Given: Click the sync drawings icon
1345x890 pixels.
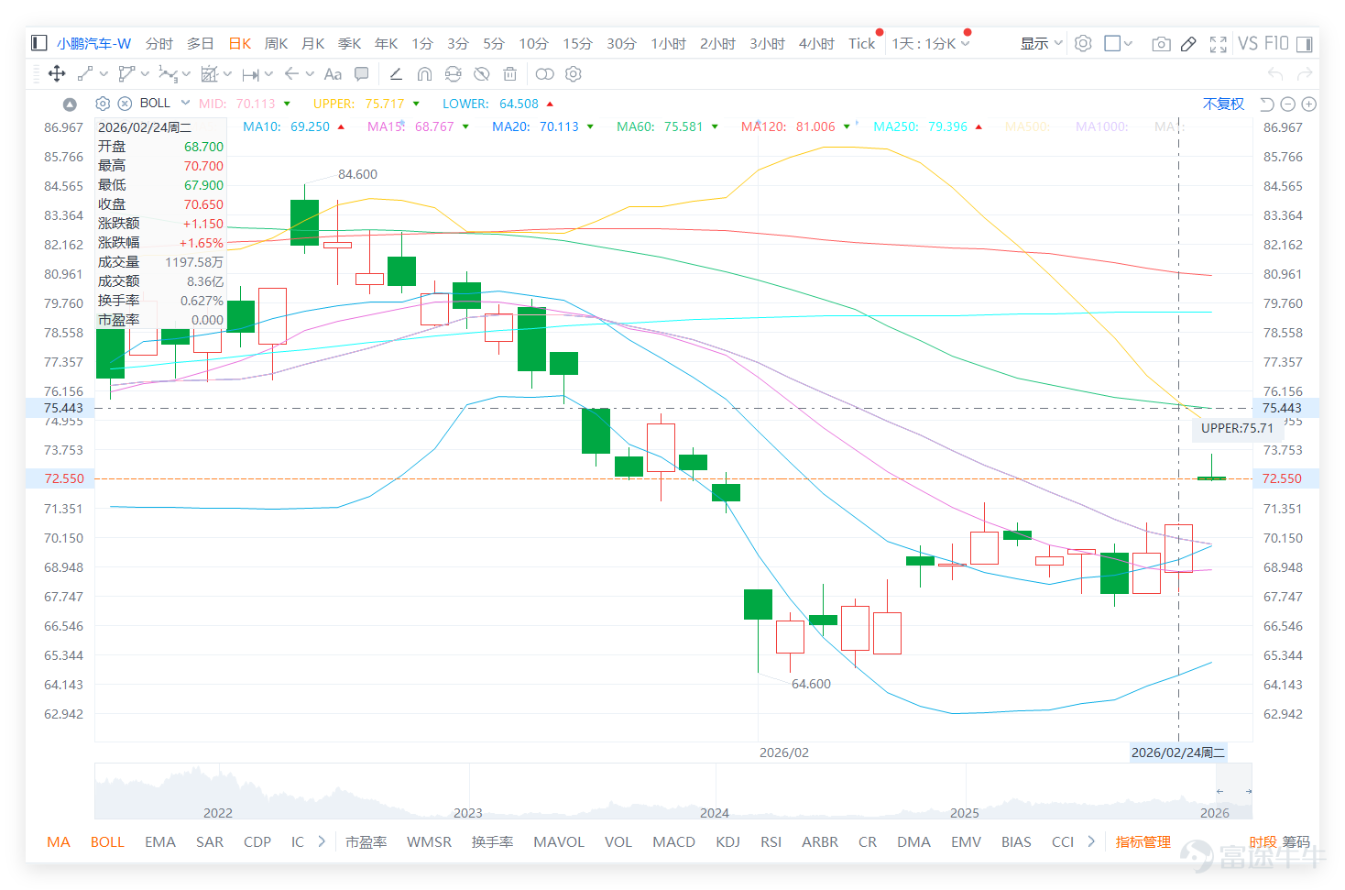Looking at the screenshot, I should [x=454, y=74].
